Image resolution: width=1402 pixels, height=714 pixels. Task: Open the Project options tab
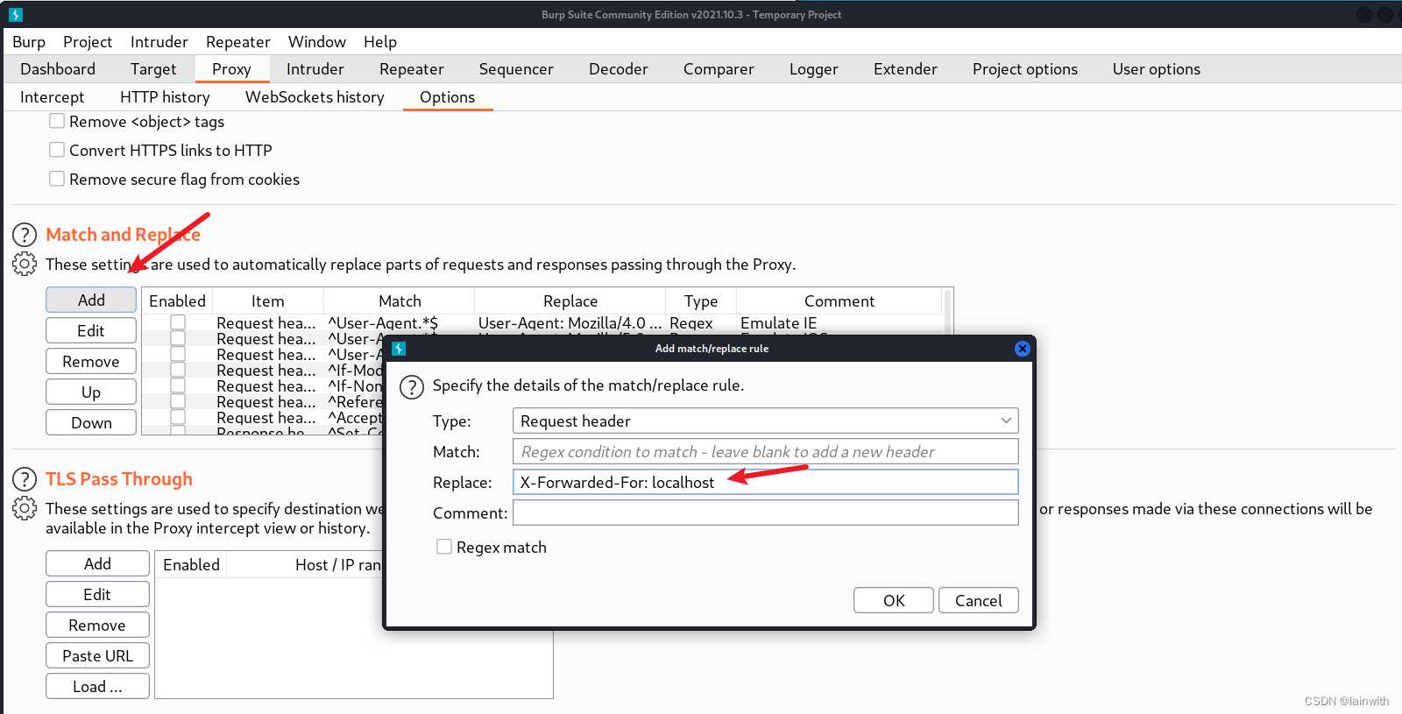(x=1025, y=69)
